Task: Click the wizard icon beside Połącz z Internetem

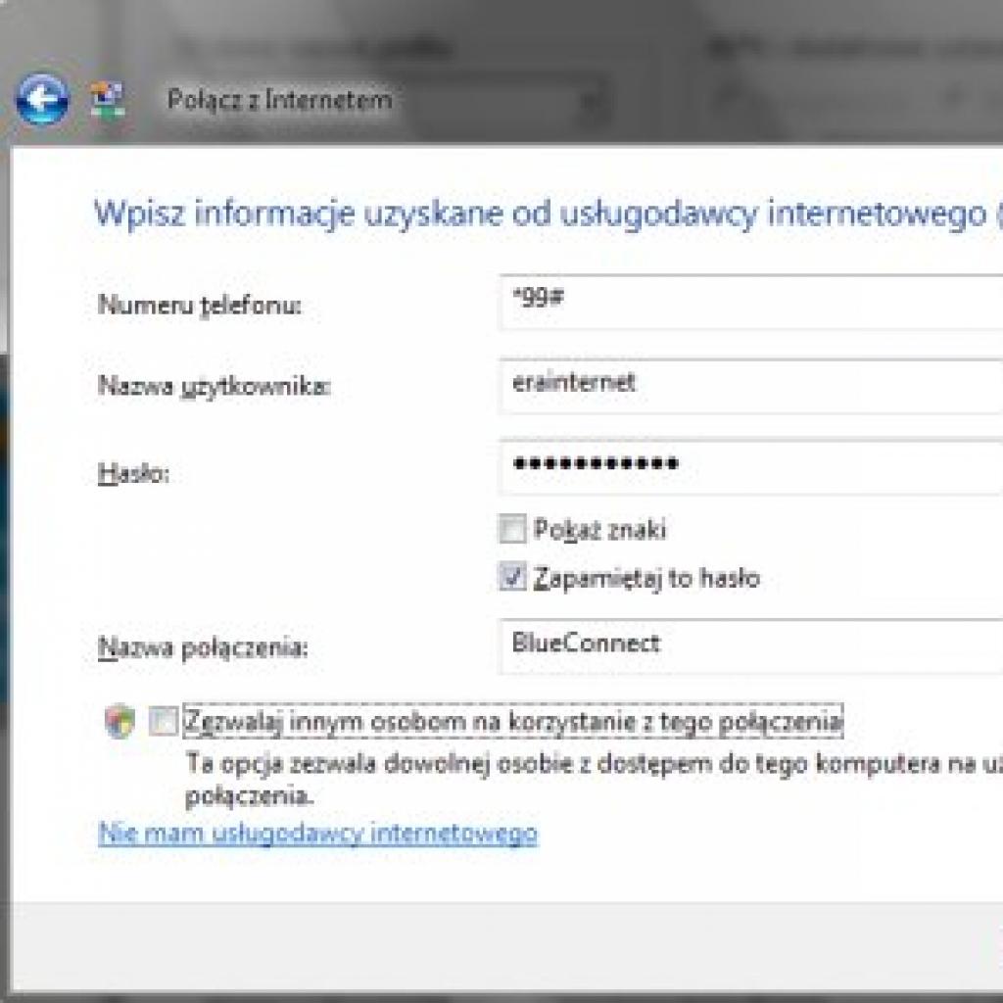Action: tap(108, 98)
